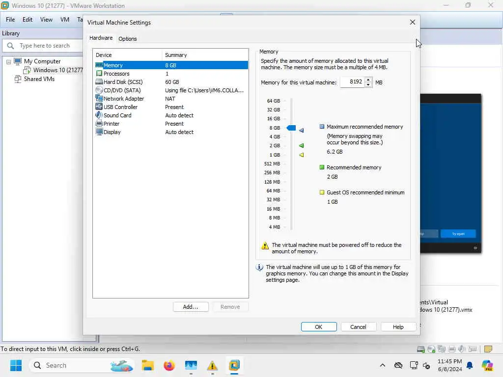Open the VM menu
This screenshot has height=377, width=503.
point(65,20)
